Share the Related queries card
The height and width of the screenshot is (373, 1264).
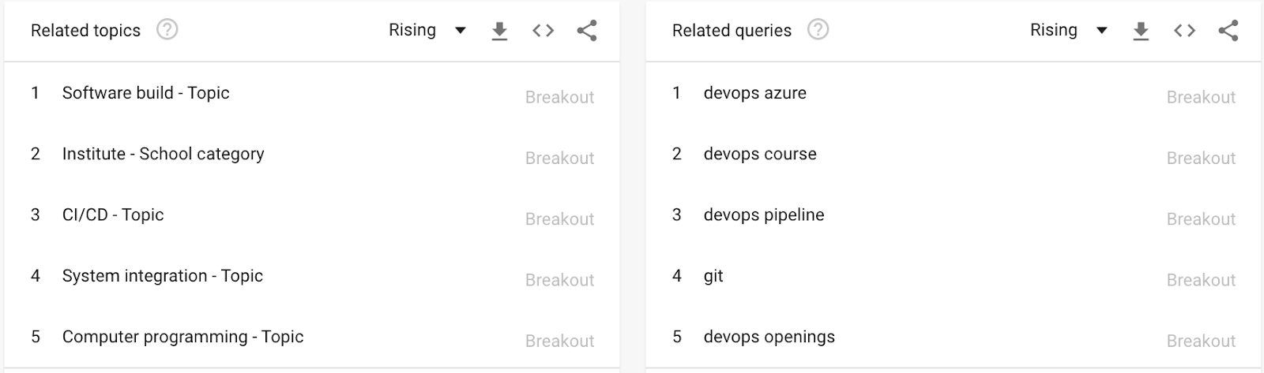(1228, 31)
